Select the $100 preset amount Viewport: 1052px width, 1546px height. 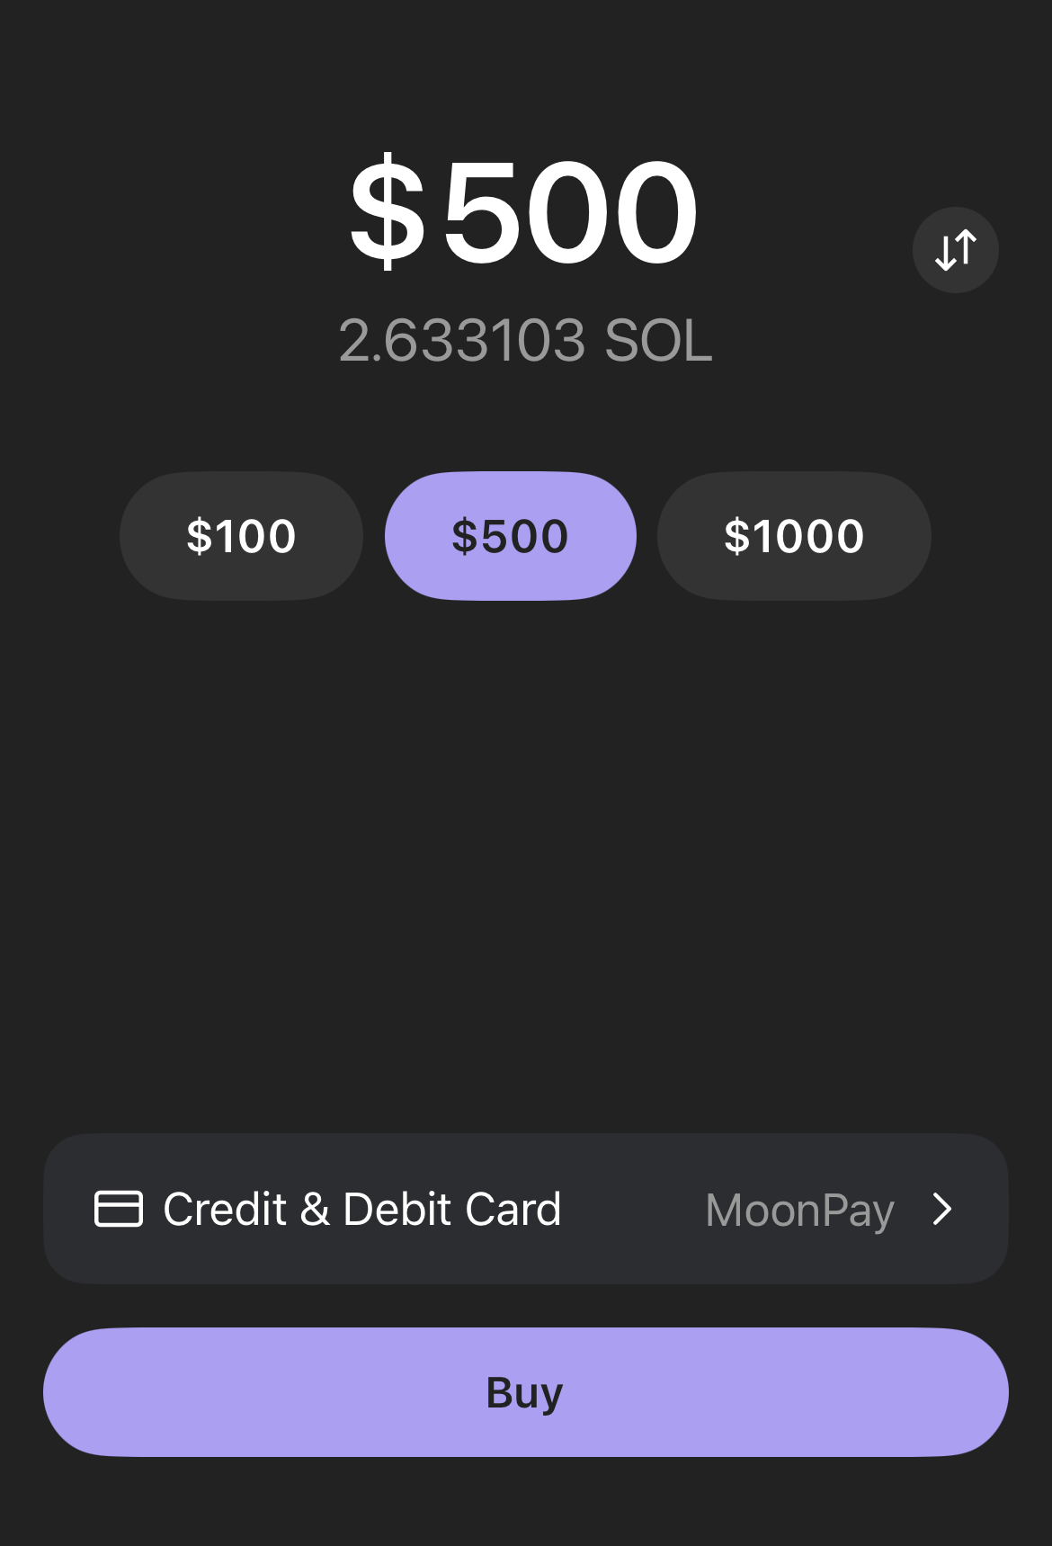pos(241,536)
